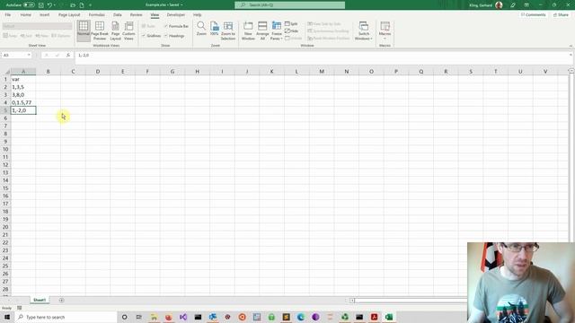Open Adobe Acrobat from the taskbar
Image resolution: width=575 pixels, height=323 pixels.
click(374, 317)
